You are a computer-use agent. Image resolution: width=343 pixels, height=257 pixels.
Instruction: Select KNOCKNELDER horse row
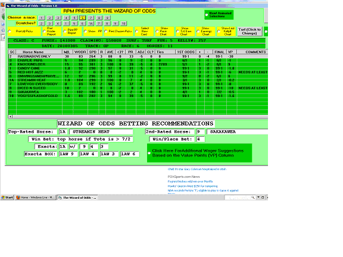pyautogui.click(x=138, y=64)
